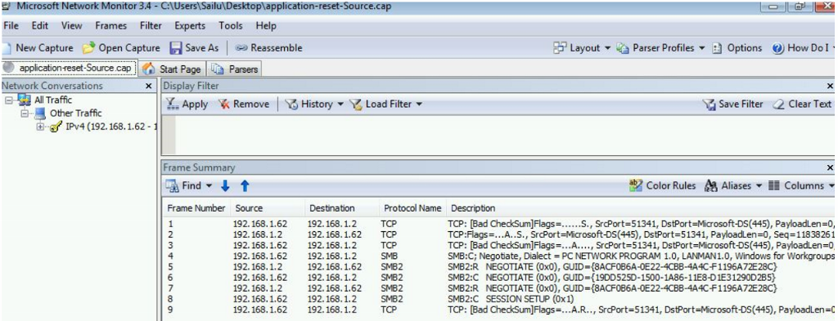838x321 pixels.
Task: Open the Filter menu
Action: point(151,25)
